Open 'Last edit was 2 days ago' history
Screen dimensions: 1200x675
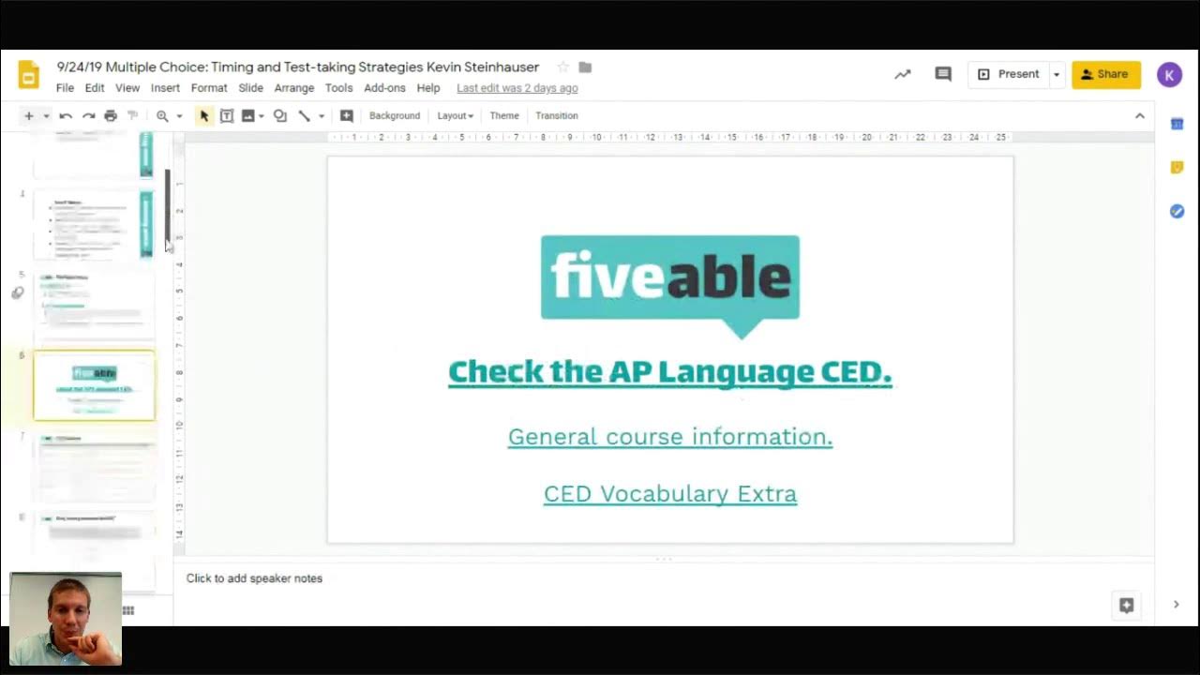517,88
